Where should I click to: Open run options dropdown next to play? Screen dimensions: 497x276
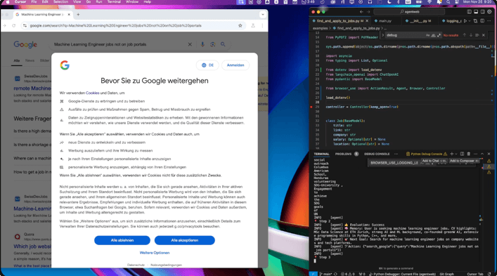pyautogui.click(x=470, y=21)
